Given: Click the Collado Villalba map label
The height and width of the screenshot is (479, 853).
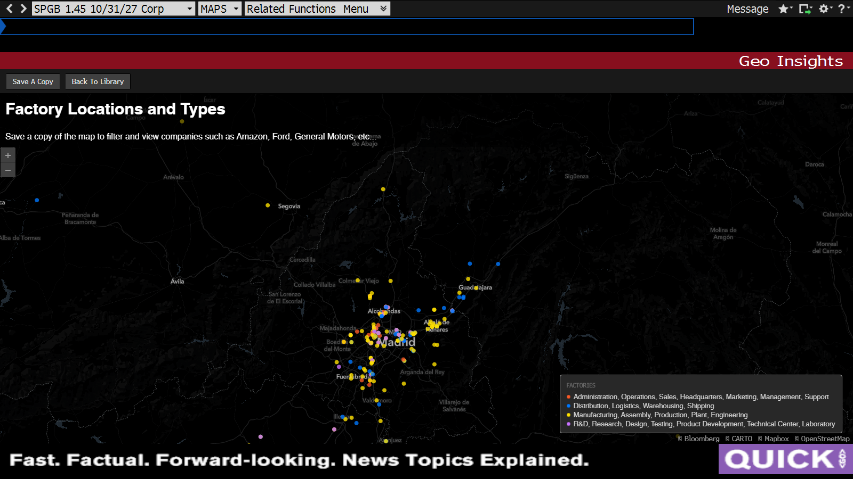Looking at the screenshot, I should (x=315, y=285).
